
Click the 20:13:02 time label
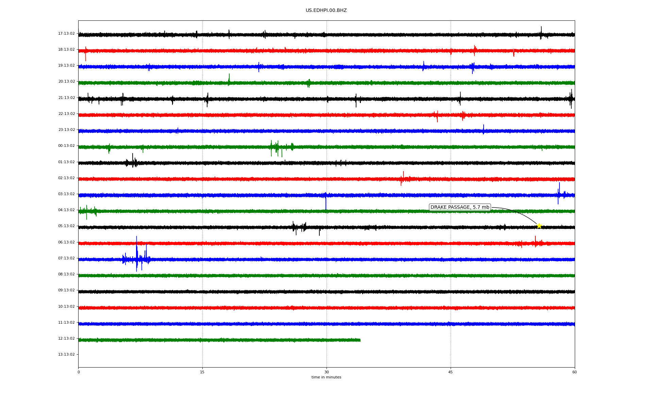click(x=66, y=82)
